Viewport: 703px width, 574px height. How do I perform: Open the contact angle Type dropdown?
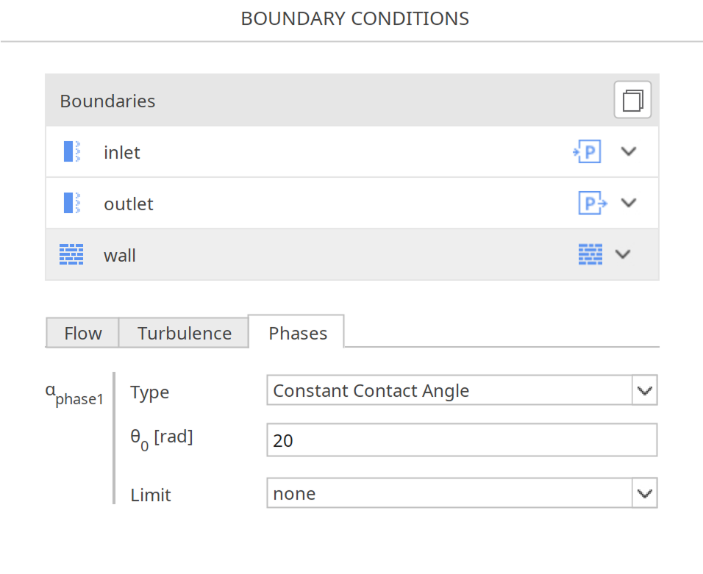645,390
